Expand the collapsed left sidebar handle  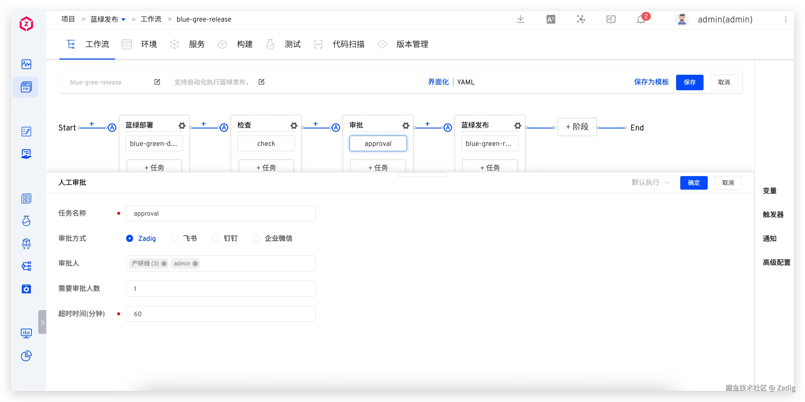tap(42, 322)
